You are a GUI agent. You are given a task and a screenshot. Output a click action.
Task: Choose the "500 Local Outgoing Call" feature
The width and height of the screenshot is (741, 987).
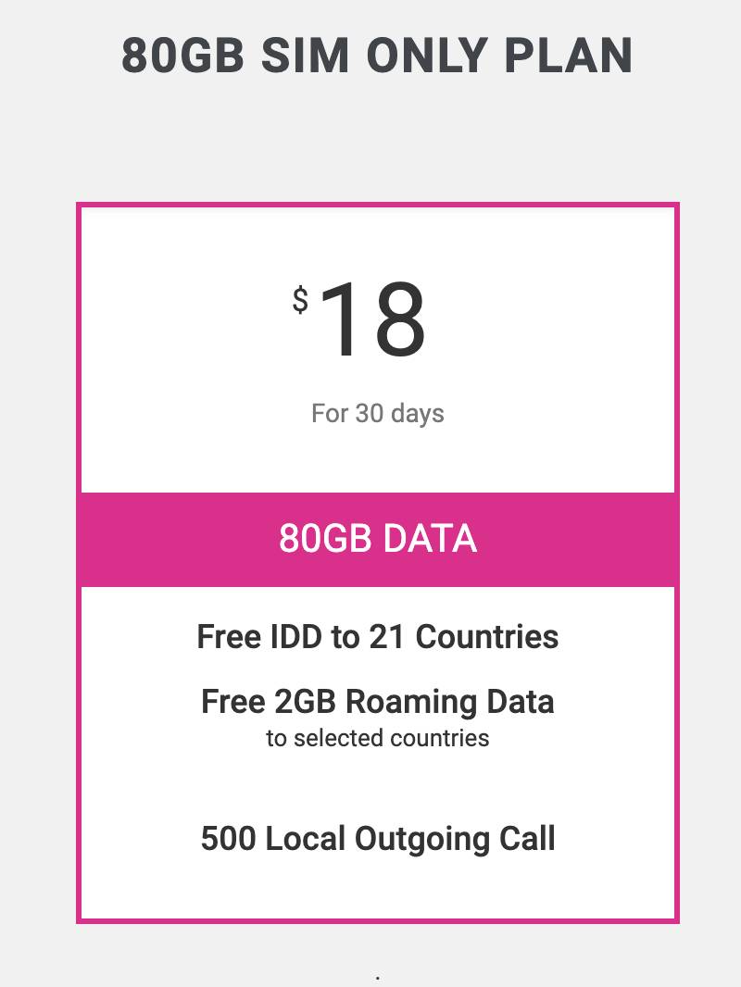coord(377,839)
